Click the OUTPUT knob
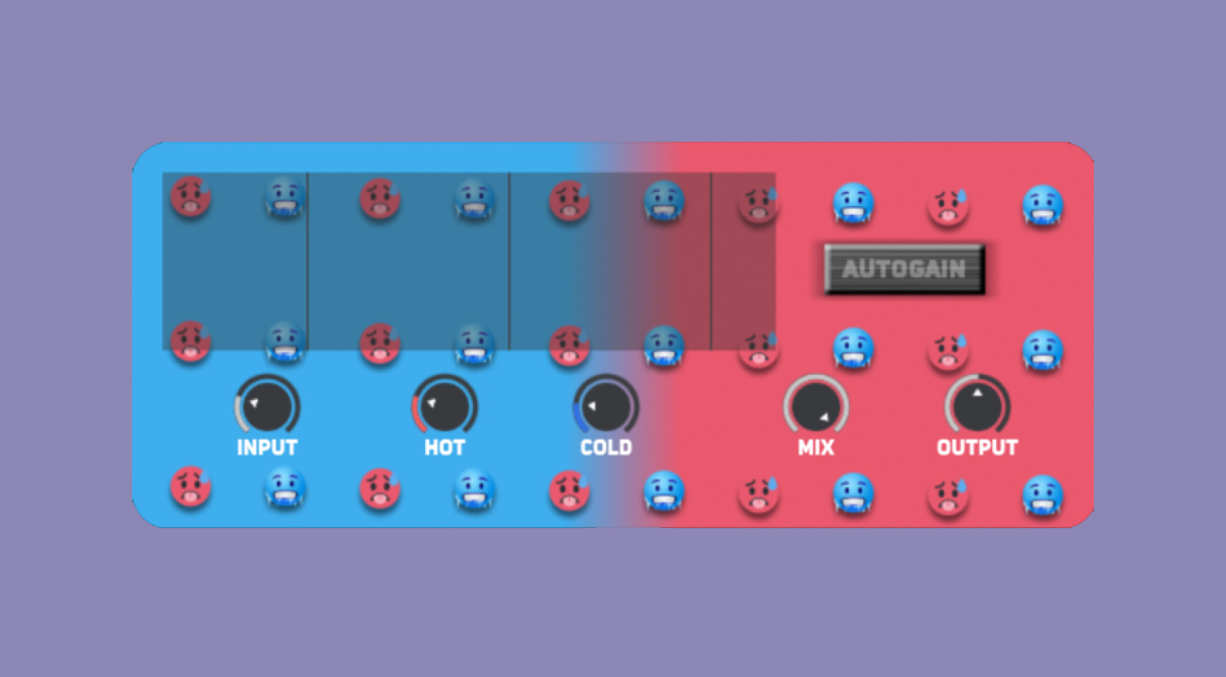The width and height of the screenshot is (1226, 677). [x=978, y=405]
